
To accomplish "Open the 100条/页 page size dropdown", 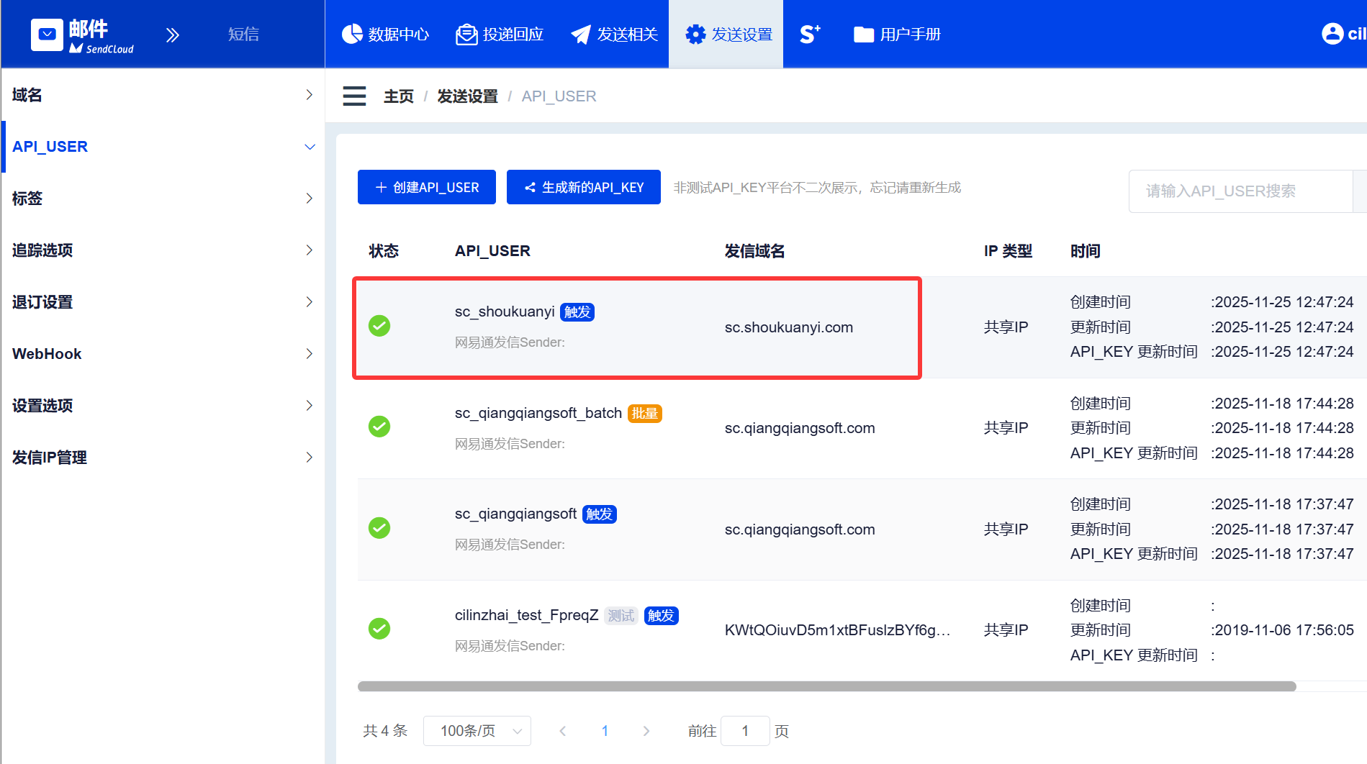I will [x=477, y=731].
